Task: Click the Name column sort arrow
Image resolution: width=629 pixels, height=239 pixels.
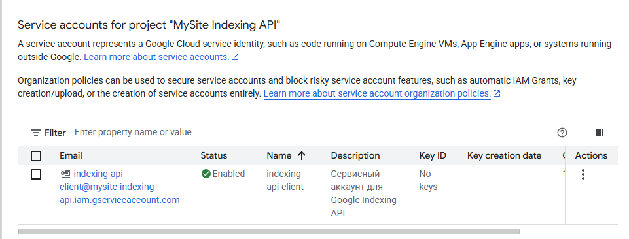Action: click(x=302, y=155)
